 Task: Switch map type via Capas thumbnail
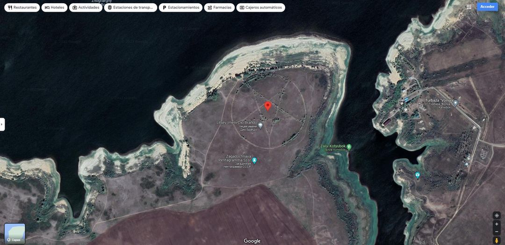tap(14, 233)
